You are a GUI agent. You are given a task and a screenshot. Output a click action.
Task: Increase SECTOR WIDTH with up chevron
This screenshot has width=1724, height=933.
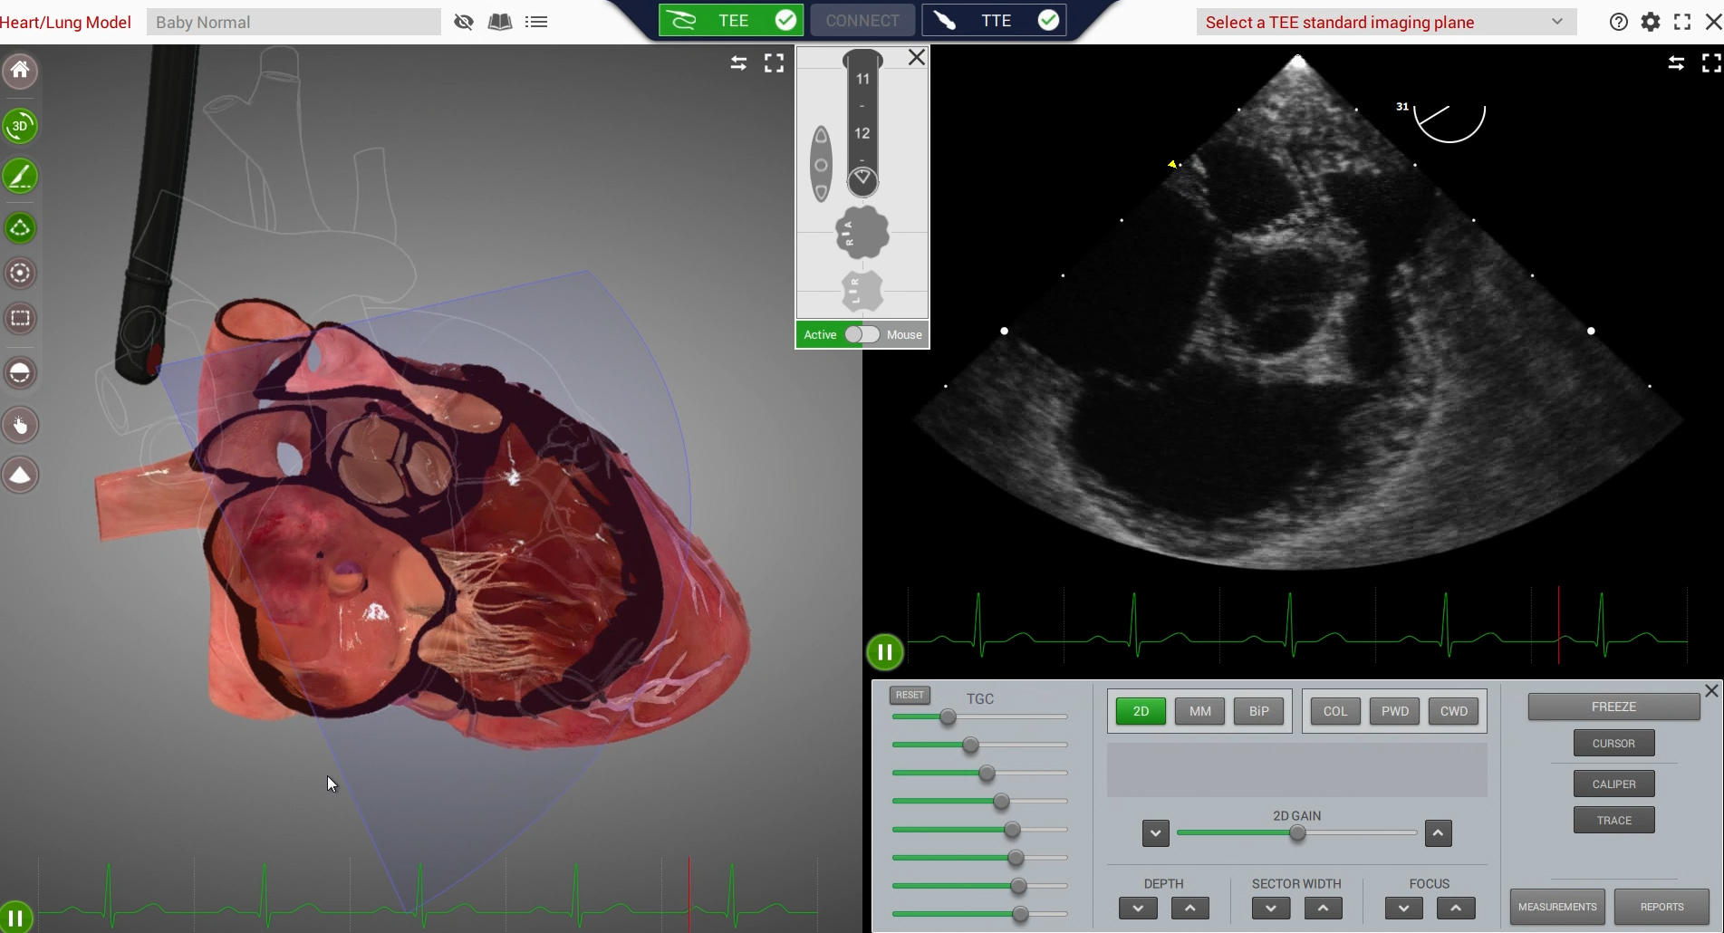point(1324,908)
